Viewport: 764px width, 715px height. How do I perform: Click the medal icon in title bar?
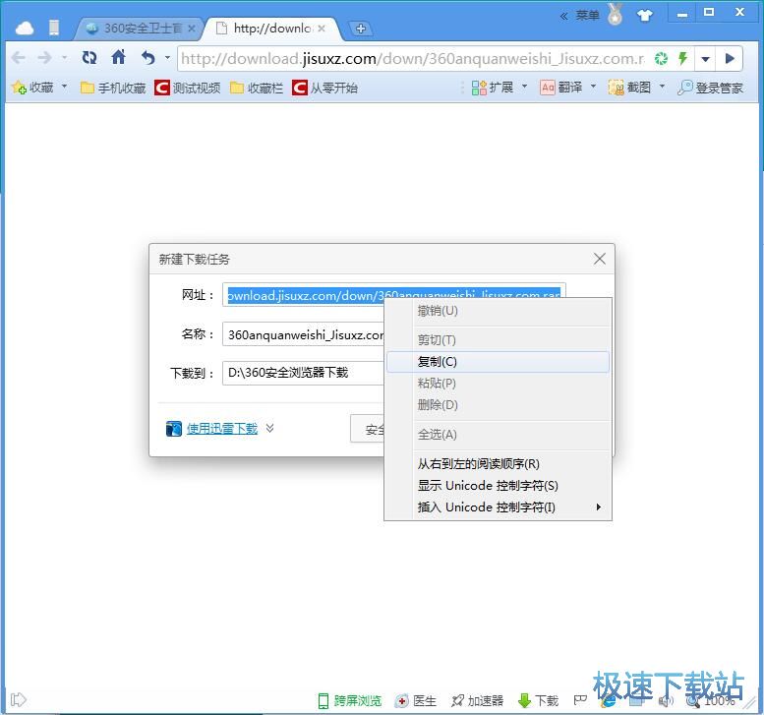click(616, 15)
